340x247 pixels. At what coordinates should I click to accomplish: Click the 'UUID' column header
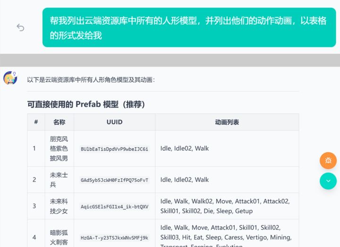click(x=114, y=122)
